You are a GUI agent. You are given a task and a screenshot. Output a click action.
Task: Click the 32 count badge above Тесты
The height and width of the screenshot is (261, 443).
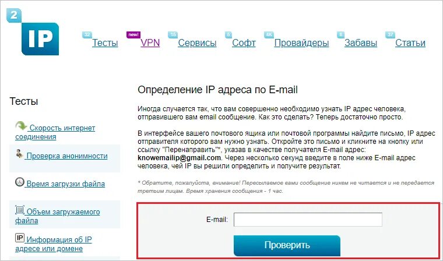pyautogui.click(x=87, y=35)
